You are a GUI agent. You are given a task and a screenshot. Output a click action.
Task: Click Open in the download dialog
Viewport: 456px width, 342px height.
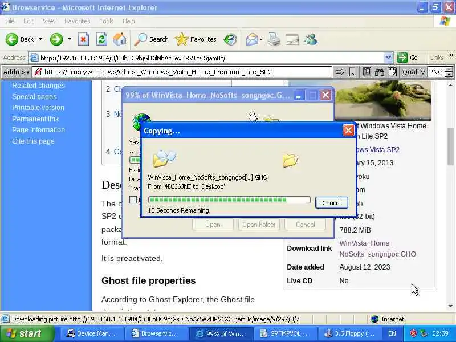213,225
